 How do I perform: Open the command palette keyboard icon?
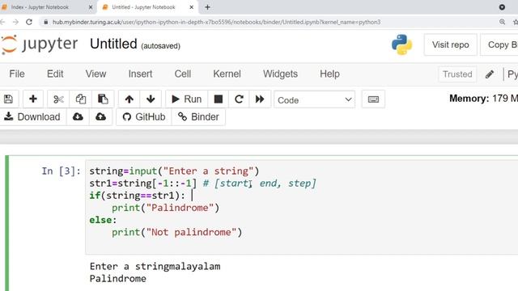pos(373,99)
